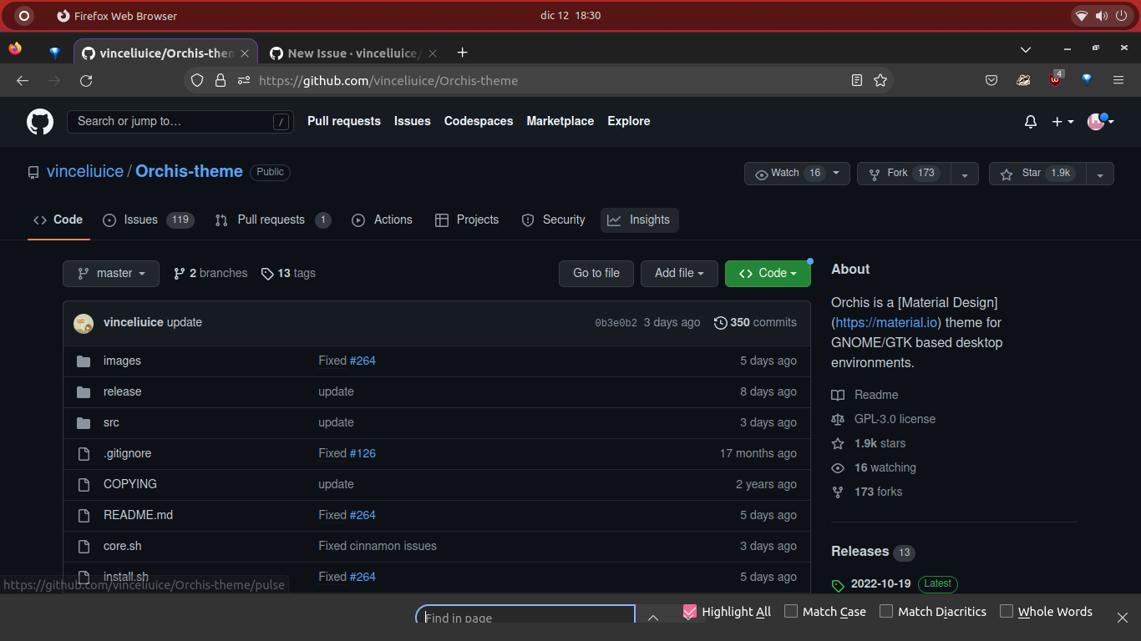Save the page to Pocket
This screenshot has width=1141, height=641.
(991, 80)
